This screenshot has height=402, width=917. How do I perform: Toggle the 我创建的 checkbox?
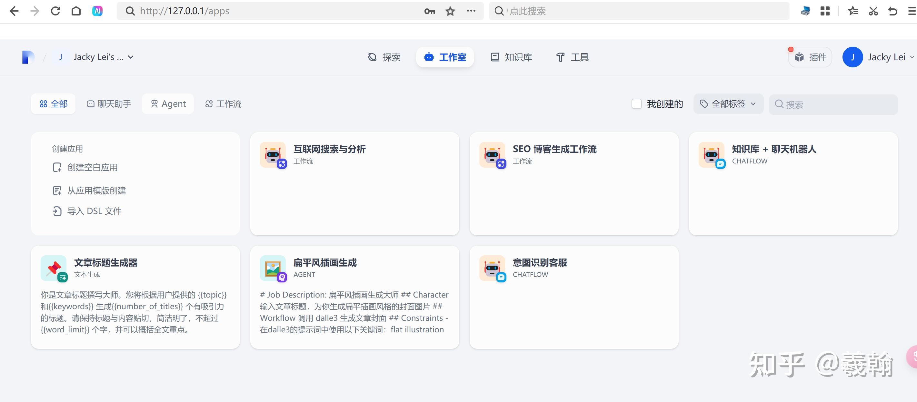coord(636,104)
